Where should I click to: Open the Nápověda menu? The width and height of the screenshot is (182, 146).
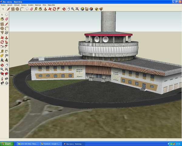[51, 5]
